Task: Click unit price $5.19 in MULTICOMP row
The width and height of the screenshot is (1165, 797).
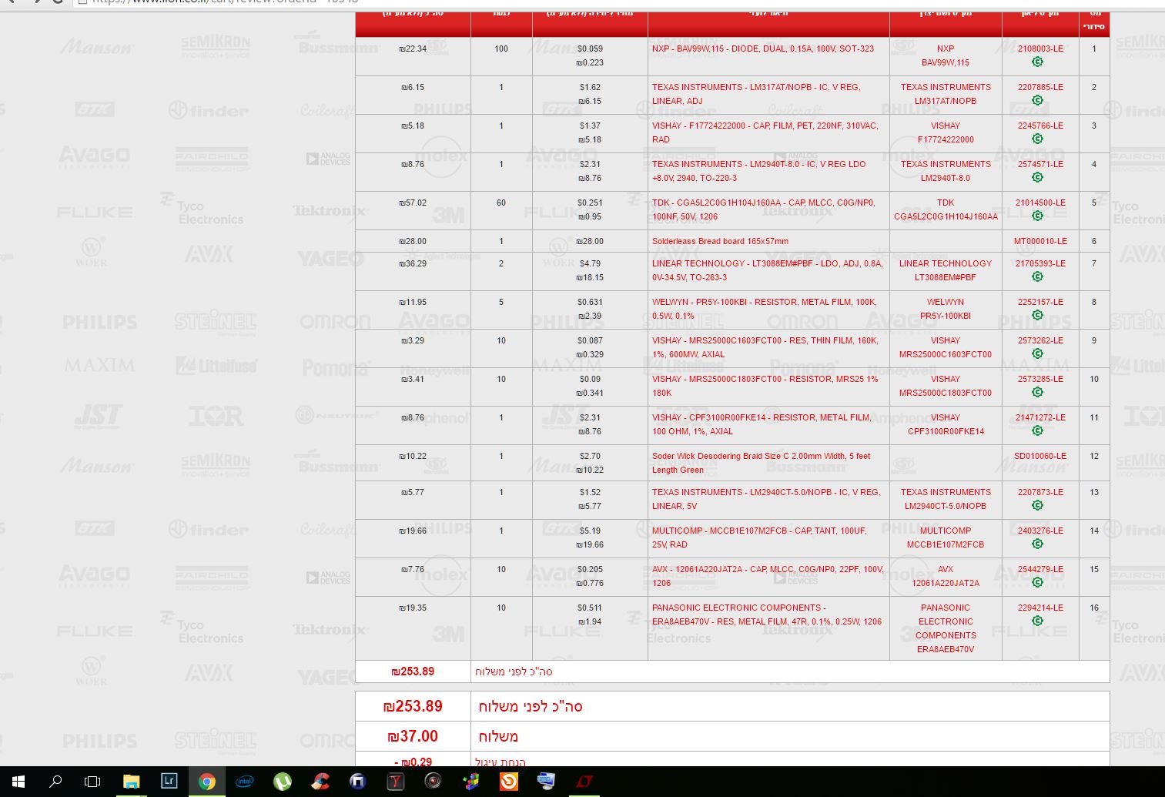Action: pyautogui.click(x=590, y=531)
